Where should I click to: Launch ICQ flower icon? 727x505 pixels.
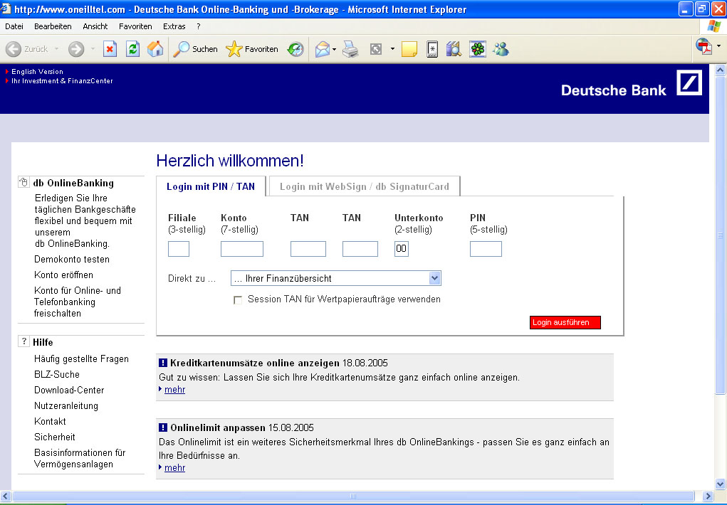tap(478, 48)
